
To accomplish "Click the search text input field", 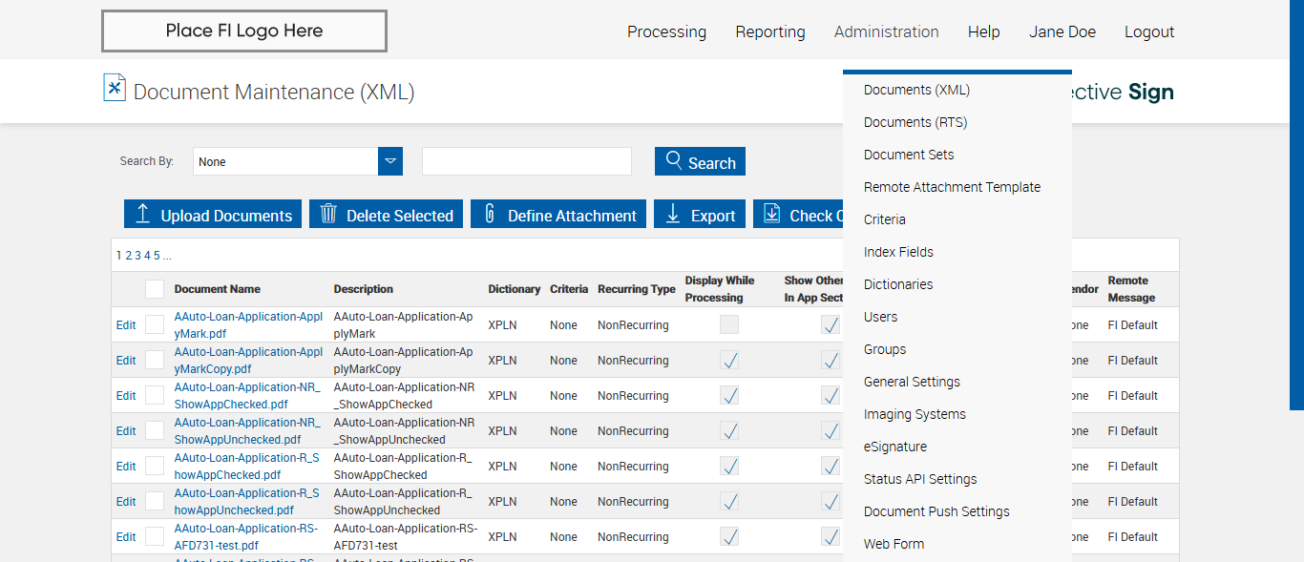I will 527,161.
